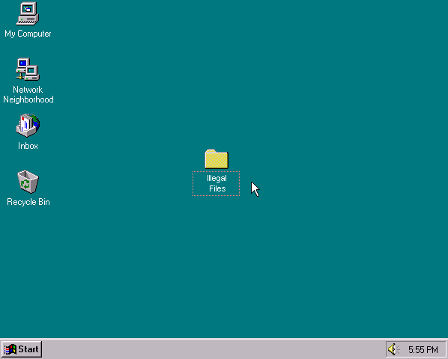
Task: Click the word "Files" in folder label
Action: click(x=217, y=188)
